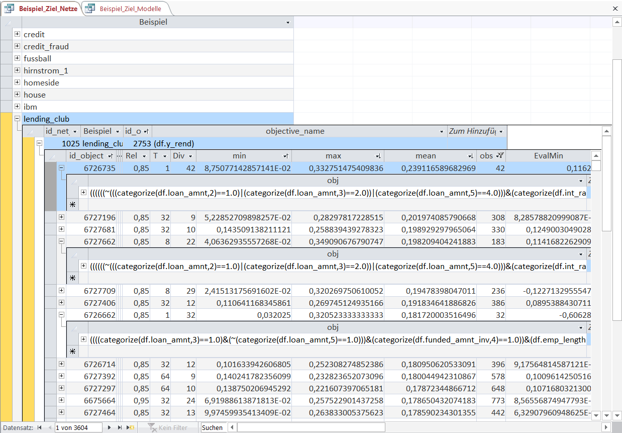This screenshot has width=622, height=433.
Task: Expand the 6727681 record
Action: click(61, 229)
